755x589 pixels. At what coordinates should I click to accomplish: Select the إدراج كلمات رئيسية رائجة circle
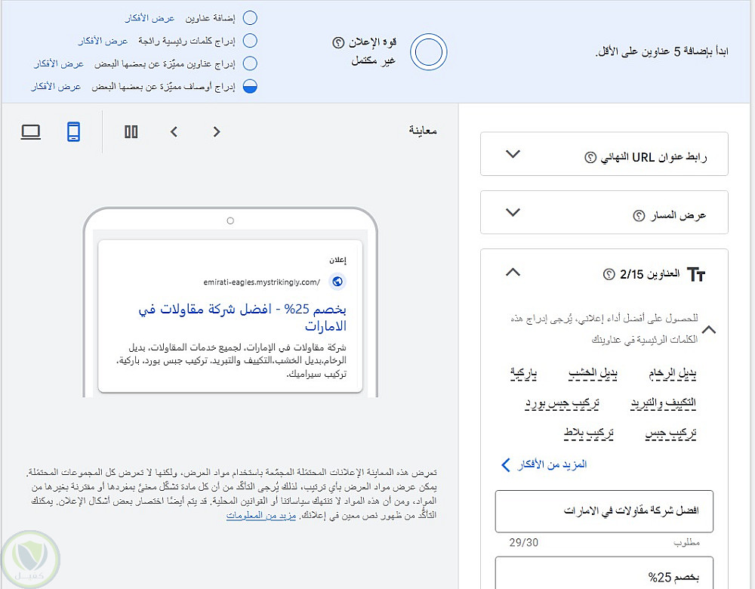[x=250, y=41]
